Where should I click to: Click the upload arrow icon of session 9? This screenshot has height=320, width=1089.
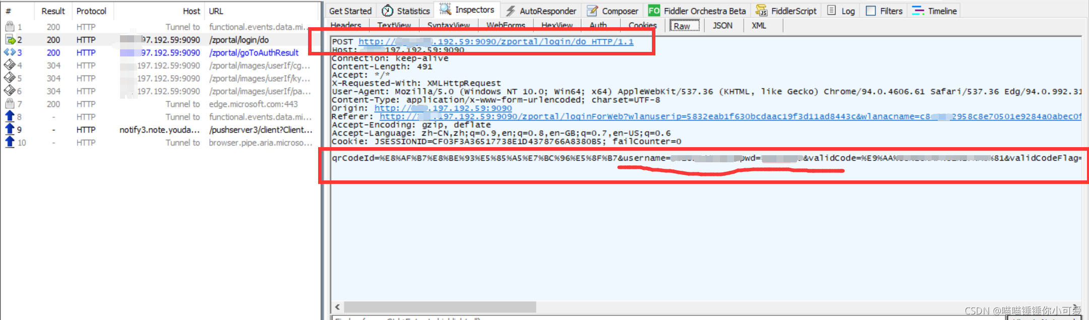click(10, 130)
